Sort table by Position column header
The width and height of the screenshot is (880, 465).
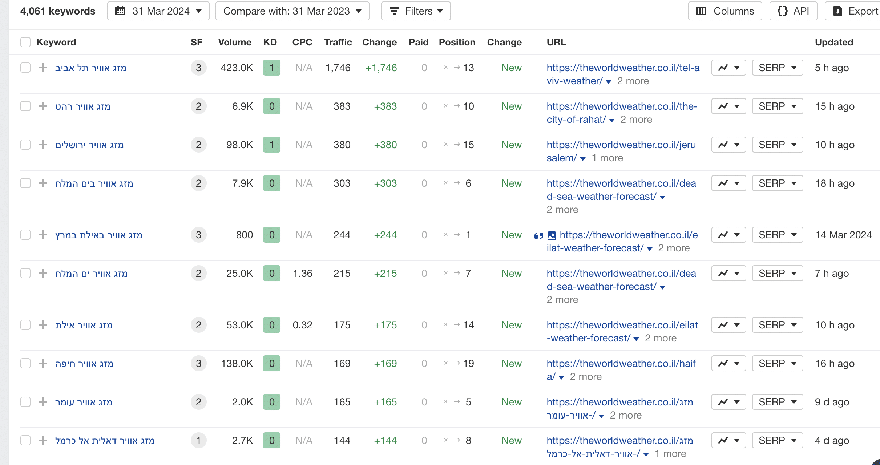click(x=457, y=42)
